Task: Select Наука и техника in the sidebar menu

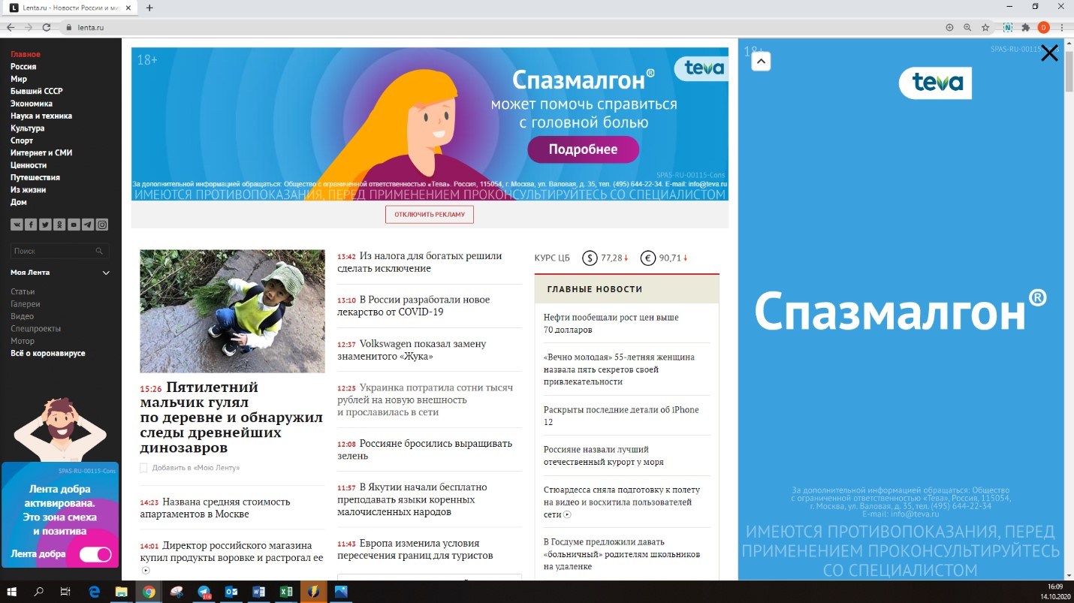Action: coord(41,116)
